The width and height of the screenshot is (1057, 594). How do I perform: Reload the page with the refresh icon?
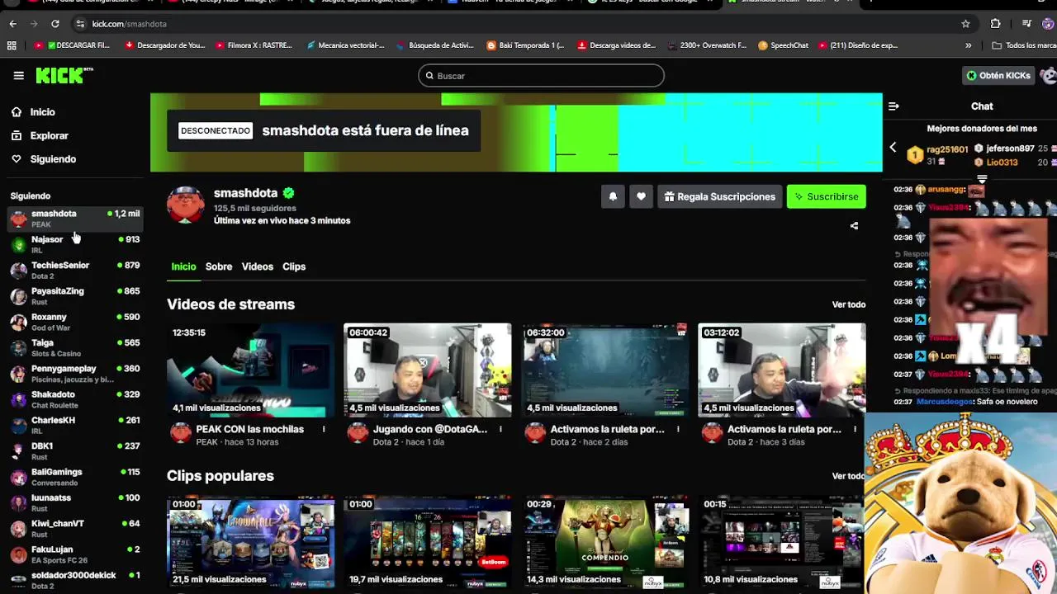tap(55, 24)
